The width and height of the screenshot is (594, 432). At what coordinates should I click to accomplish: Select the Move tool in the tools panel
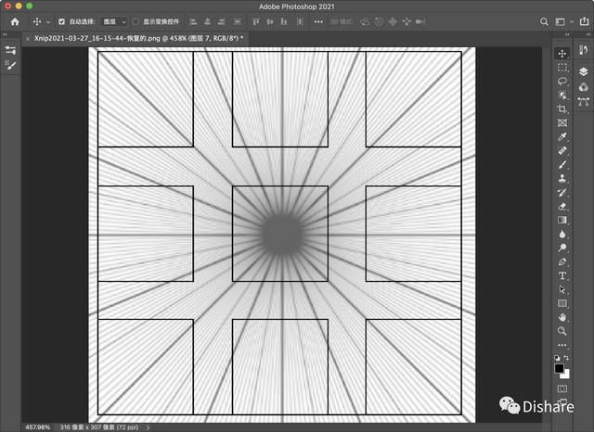click(562, 54)
